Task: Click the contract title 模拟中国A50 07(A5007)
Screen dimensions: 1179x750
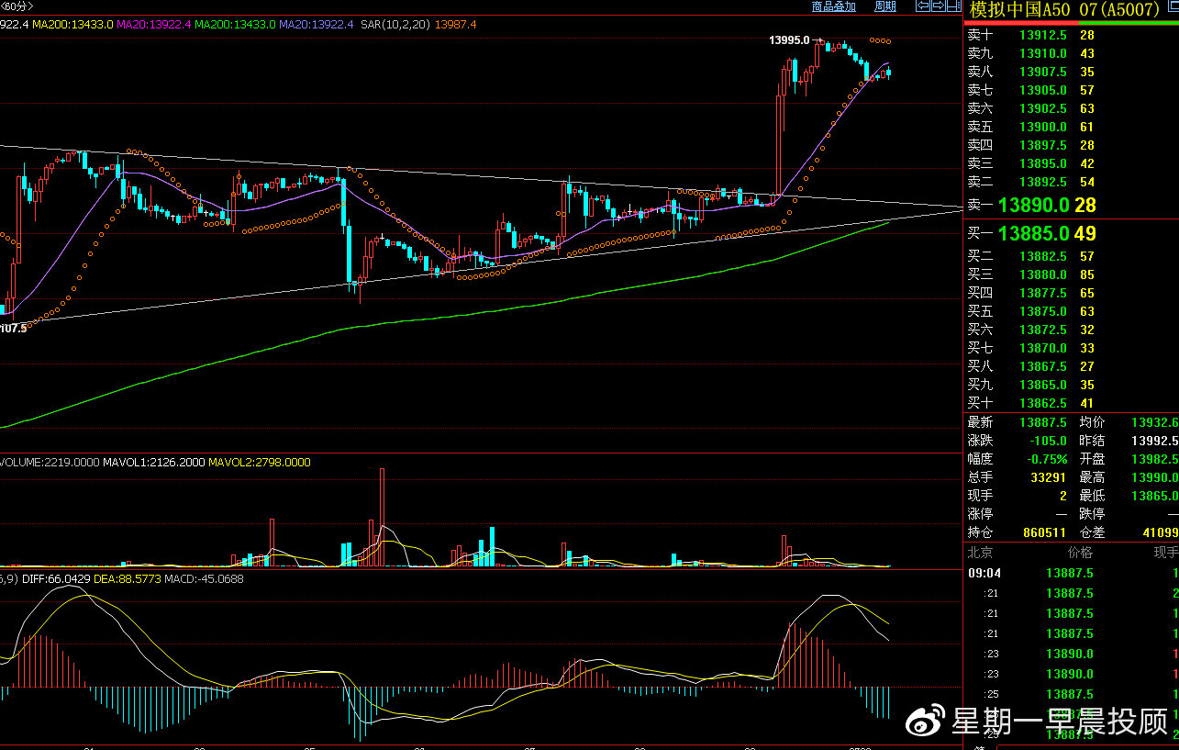Action: pos(1064,10)
